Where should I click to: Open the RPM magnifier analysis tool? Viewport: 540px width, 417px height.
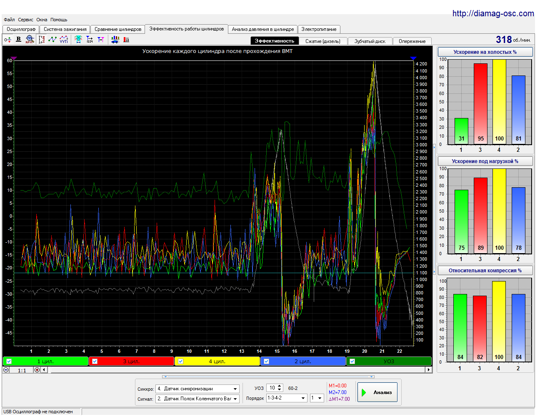[x=29, y=40]
